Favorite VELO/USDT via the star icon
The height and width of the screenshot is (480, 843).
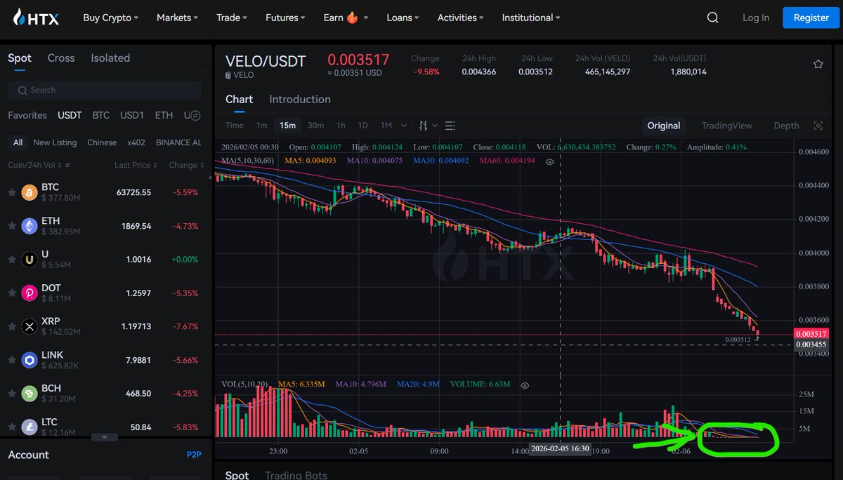[818, 63]
